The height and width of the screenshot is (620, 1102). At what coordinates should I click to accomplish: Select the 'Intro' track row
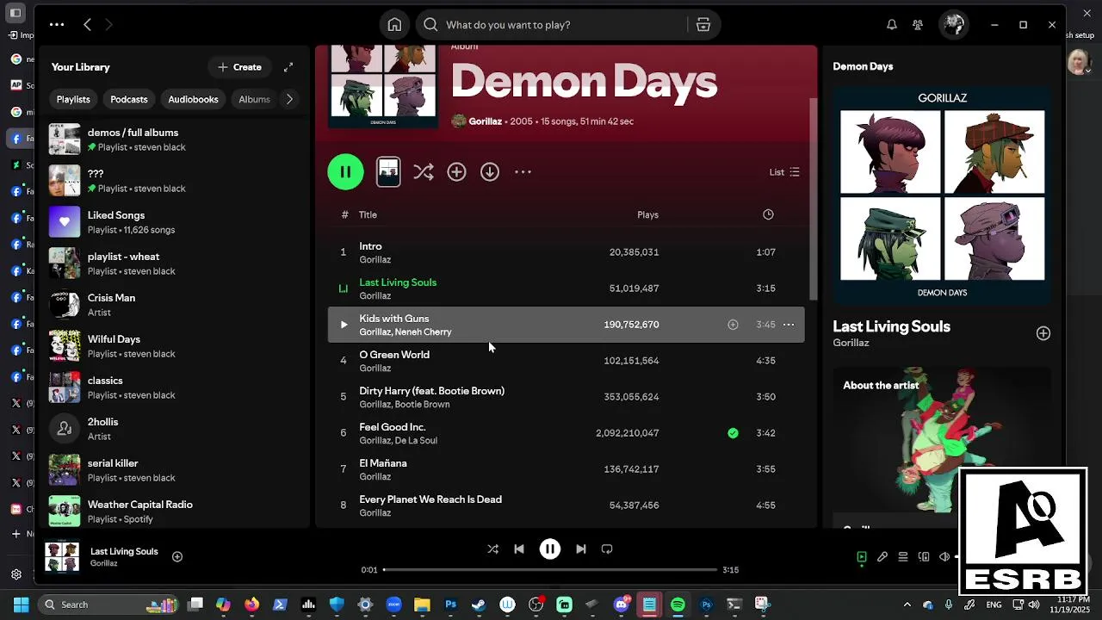(566, 252)
